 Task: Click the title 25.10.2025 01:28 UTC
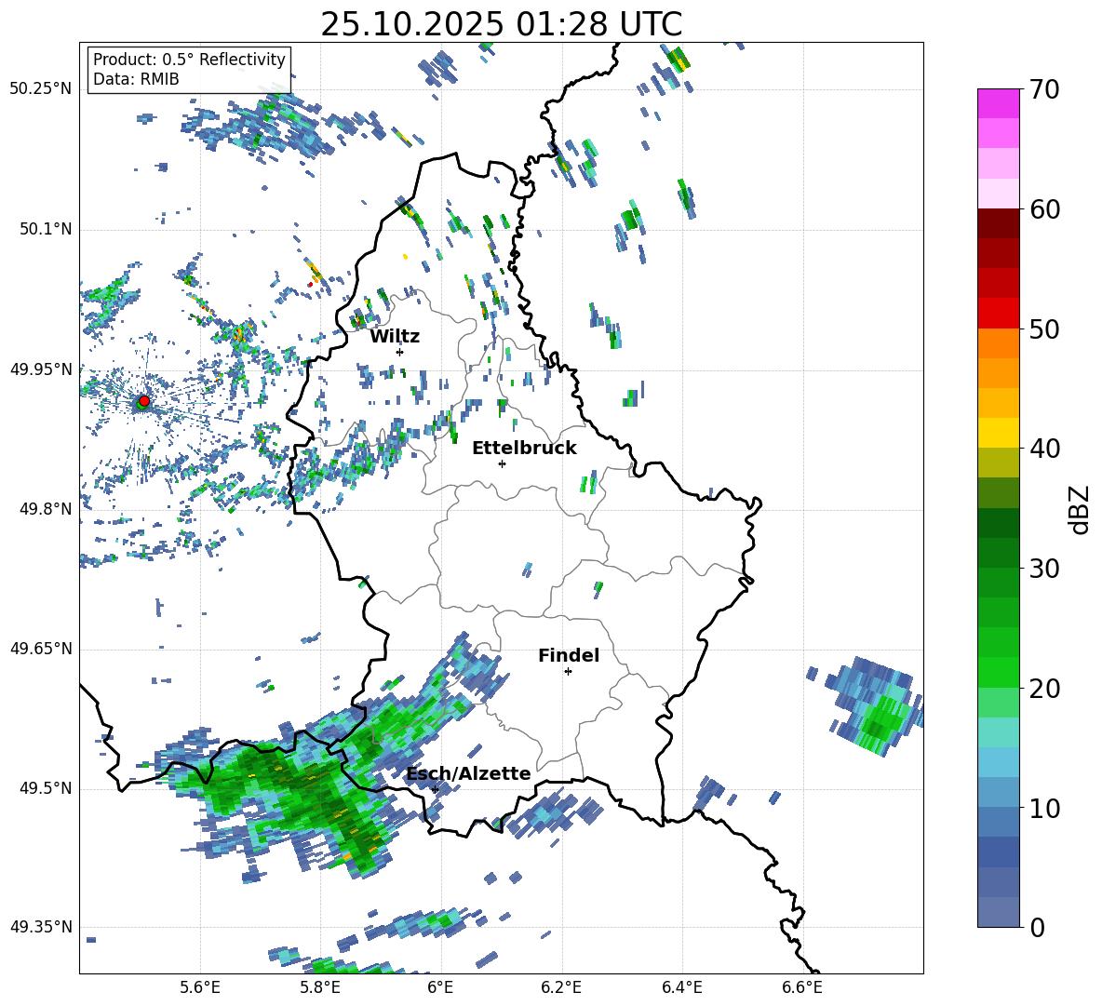click(502, 24)
